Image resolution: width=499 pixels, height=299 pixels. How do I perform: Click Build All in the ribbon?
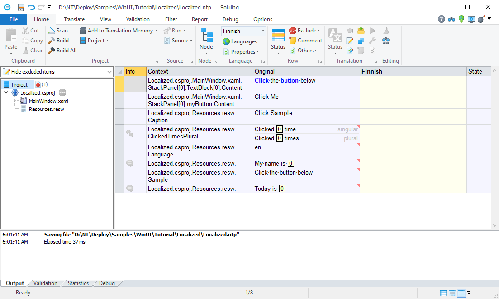[62, 50]
